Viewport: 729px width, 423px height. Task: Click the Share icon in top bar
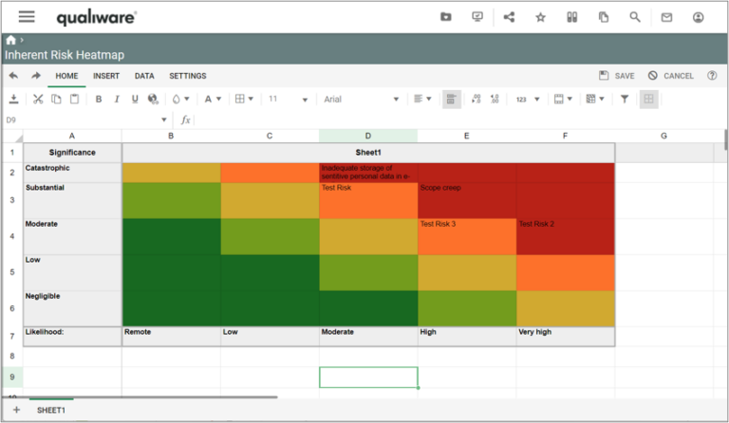[x=509, y=17]
